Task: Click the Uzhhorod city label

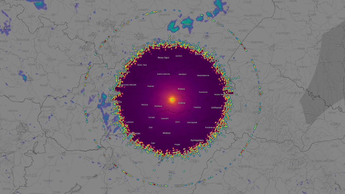Action: click(216, 107)
